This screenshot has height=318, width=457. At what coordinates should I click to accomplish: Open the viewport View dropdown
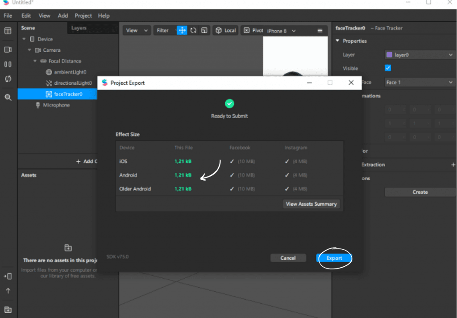click(x=137, y=30)
